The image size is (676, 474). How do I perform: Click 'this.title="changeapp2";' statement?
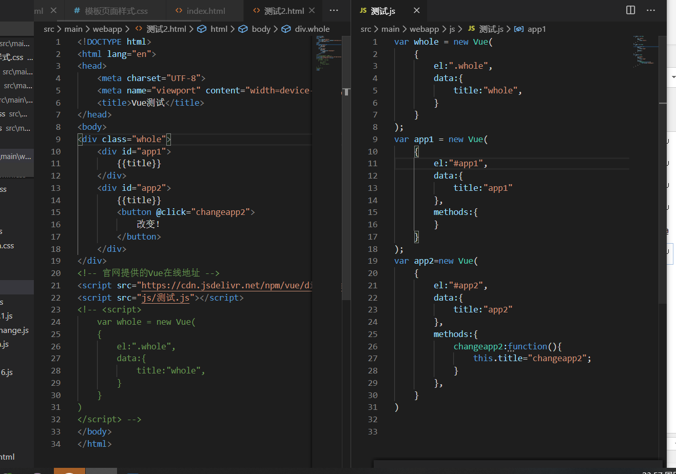tap(532, 358)
